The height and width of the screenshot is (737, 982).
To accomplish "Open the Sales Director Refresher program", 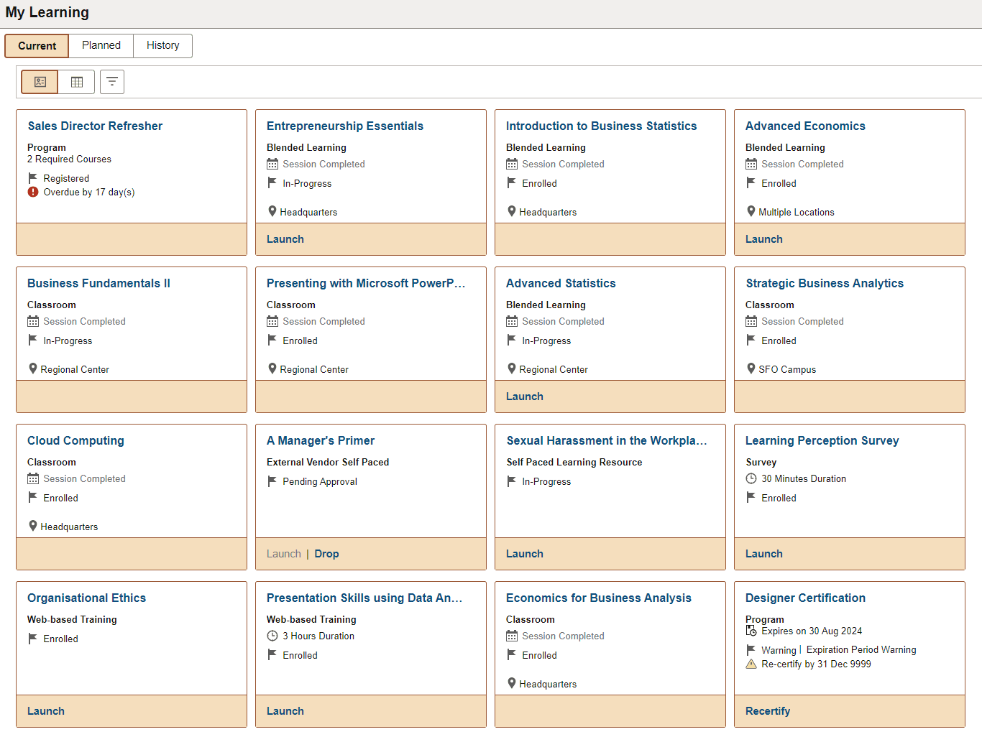I will click(x=94, y=126).
